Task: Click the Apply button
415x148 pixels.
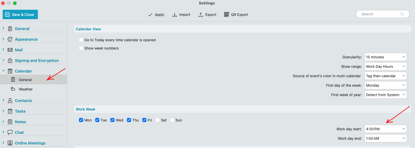Action: [x=156, y=14]
